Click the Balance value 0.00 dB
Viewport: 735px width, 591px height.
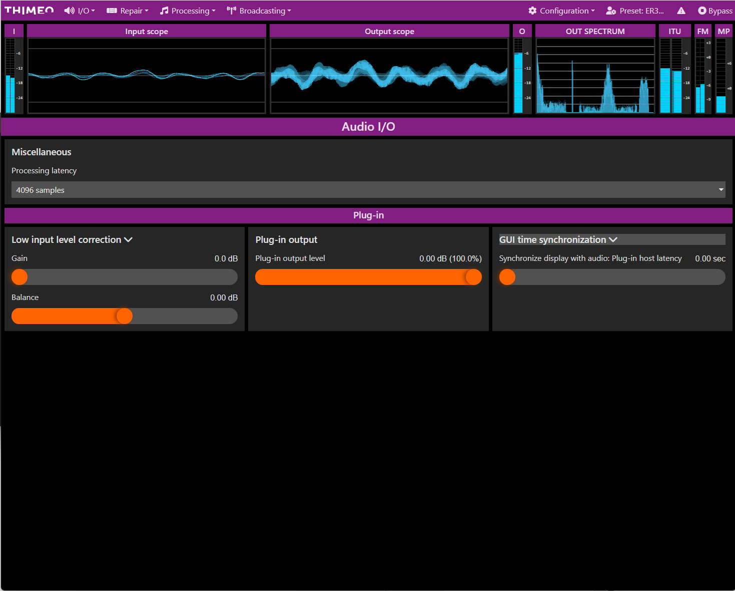tap(224, 298)
